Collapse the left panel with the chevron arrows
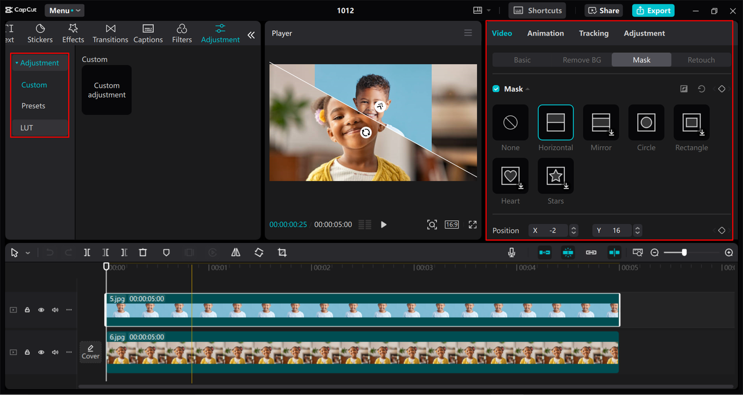 [251, 34]
